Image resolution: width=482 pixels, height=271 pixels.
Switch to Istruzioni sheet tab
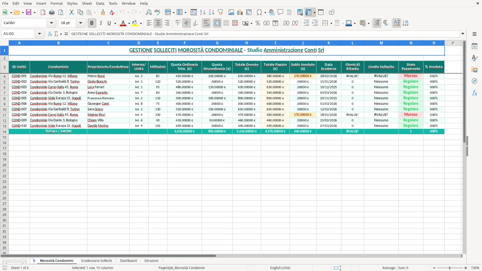tap(151, 261)
